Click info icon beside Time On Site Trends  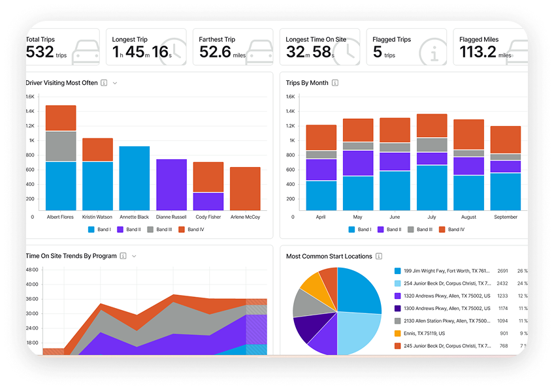tap(123, 257)
